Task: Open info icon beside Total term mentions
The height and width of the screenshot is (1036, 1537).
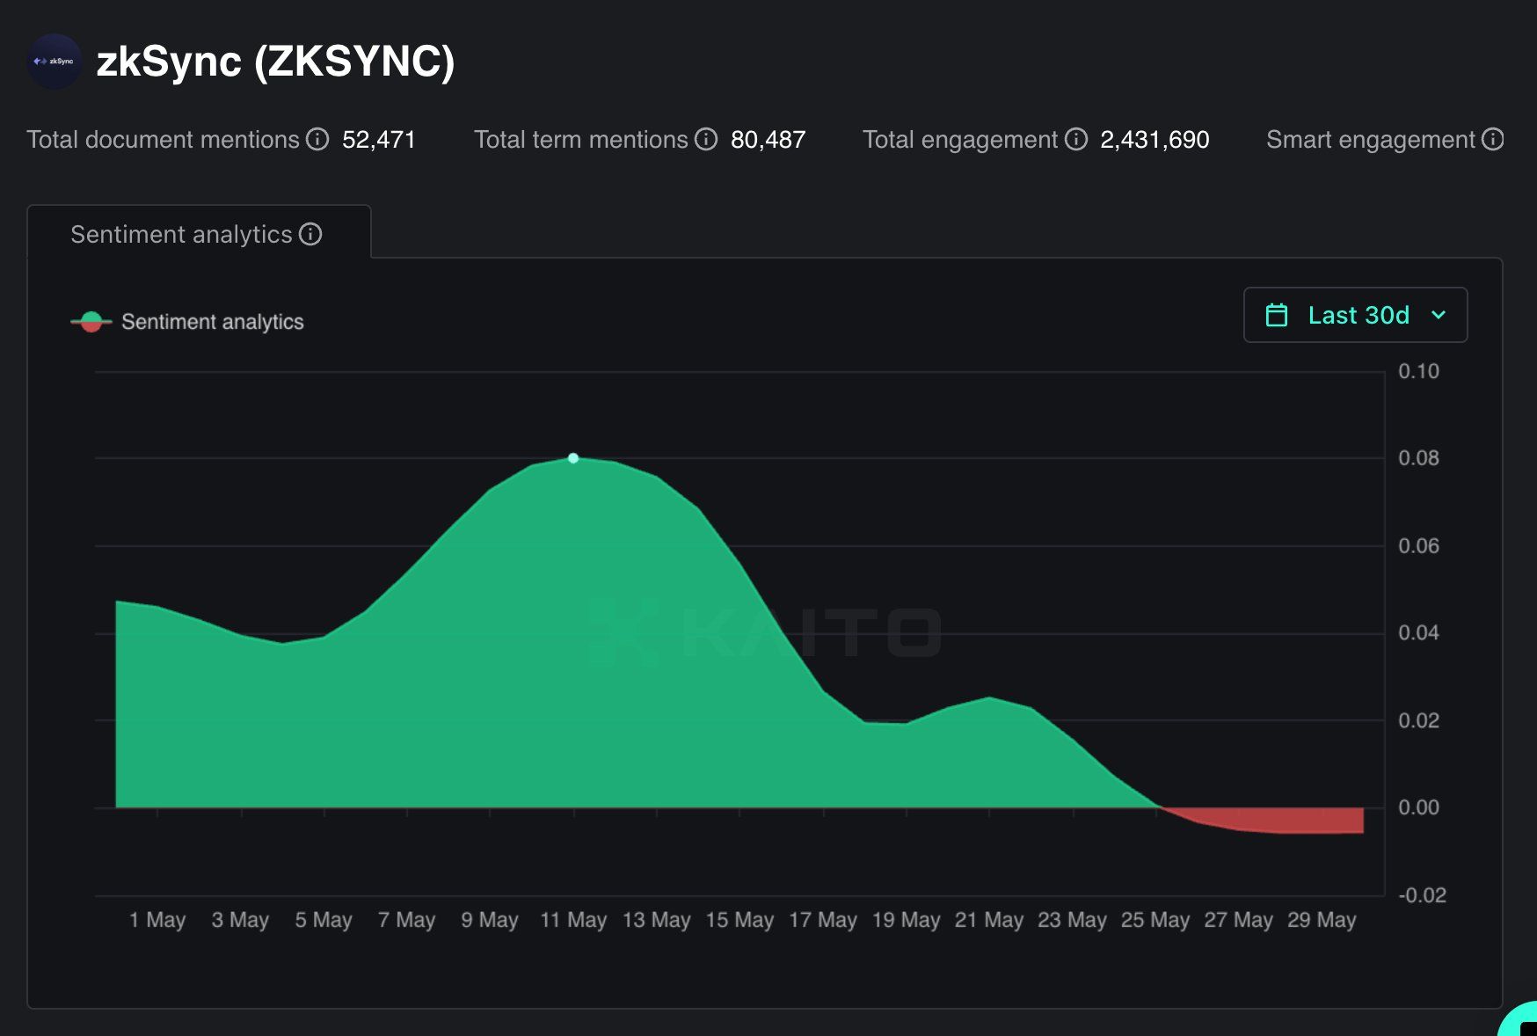Action: [706, 139]
